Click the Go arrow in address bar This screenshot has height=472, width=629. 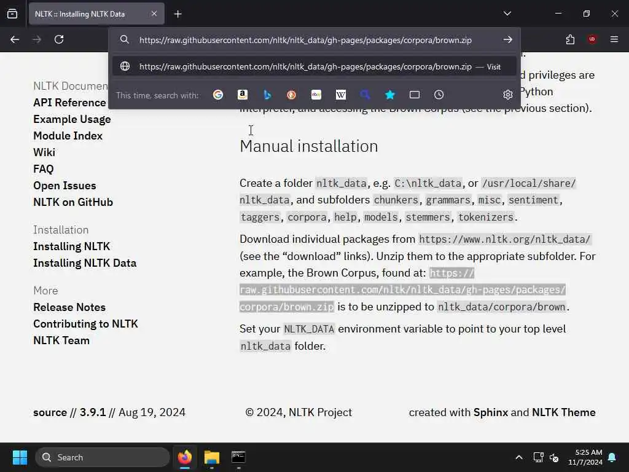tap(508, 40)
